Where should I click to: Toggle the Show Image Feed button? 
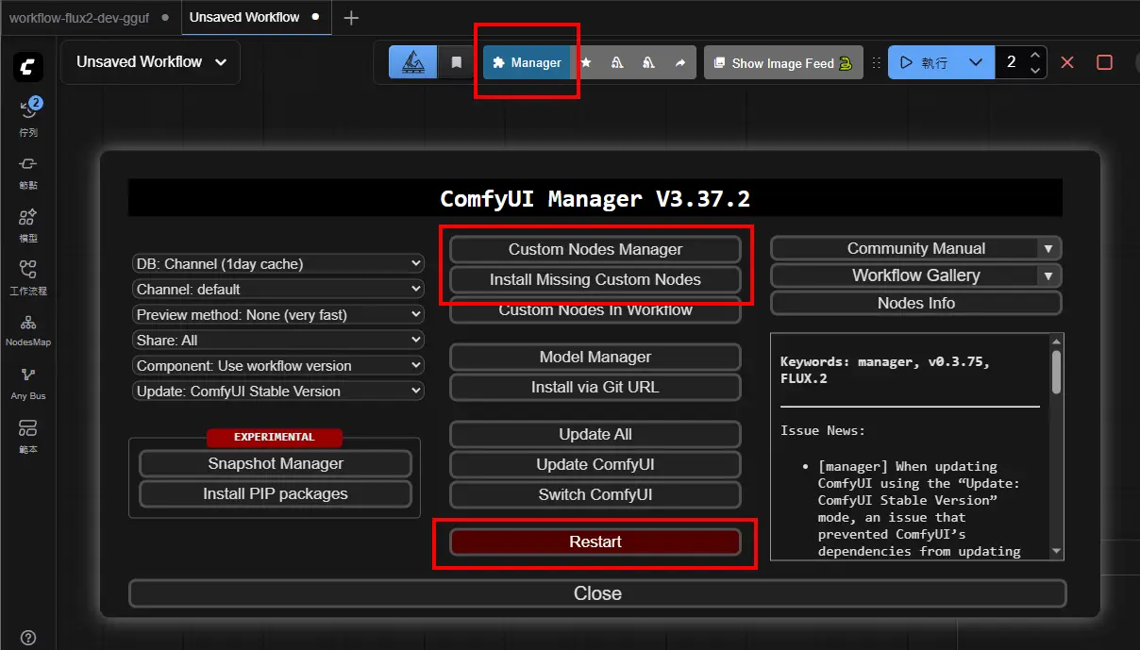(782, 63)
